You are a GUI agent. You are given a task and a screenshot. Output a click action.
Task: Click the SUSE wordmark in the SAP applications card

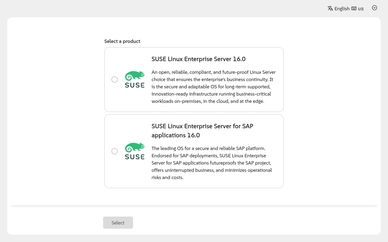[x=135, y=157]
